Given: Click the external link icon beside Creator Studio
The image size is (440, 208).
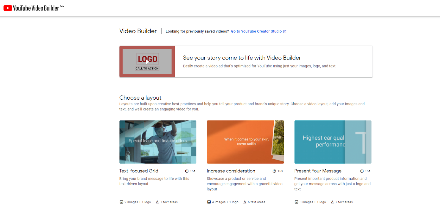Looking at the screenshot, I should click(285, 32).
